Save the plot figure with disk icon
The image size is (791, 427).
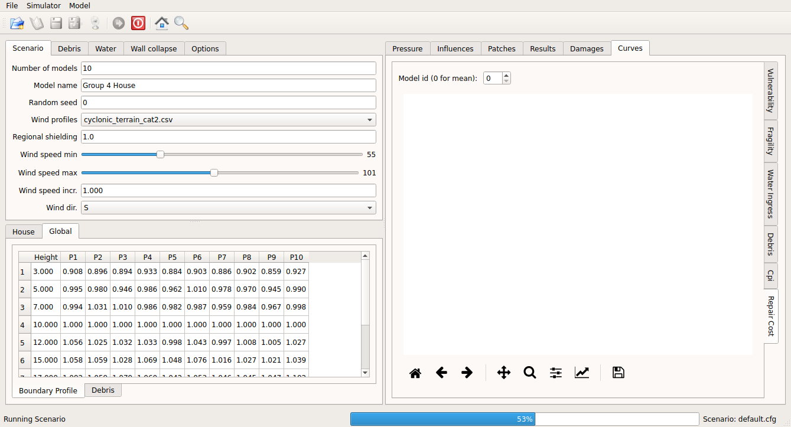click(619, 373)
